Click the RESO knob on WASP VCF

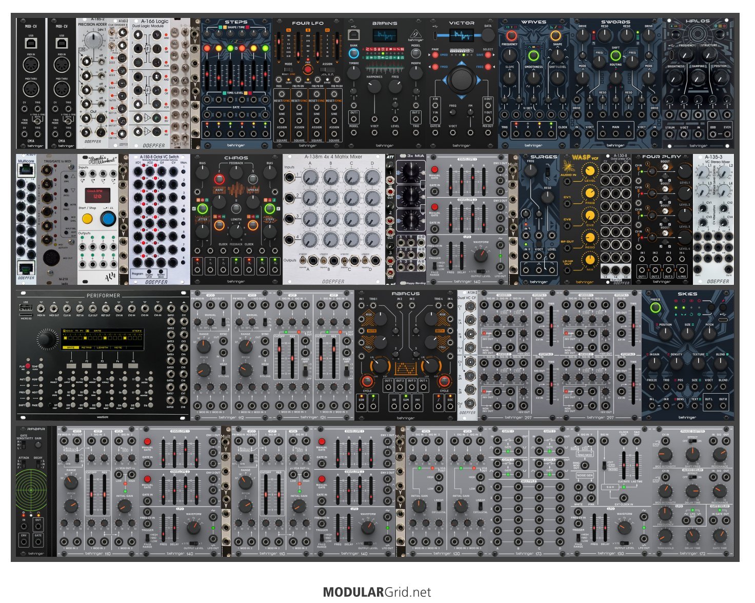(x=590, y=238)
